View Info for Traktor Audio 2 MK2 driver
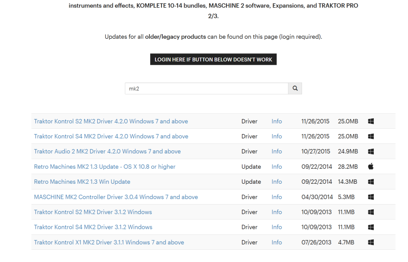Viewport: 408px width, 262px height. pyautogui.click(x=277, y=151)
